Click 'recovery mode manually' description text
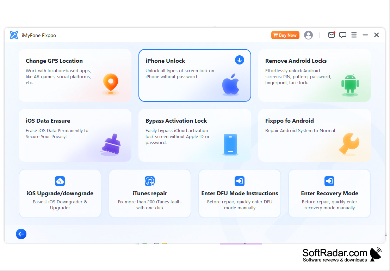 coord(329,208)
